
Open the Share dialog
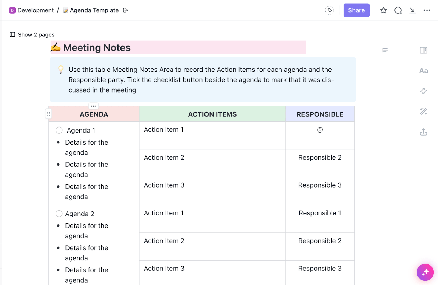point(356,10)
